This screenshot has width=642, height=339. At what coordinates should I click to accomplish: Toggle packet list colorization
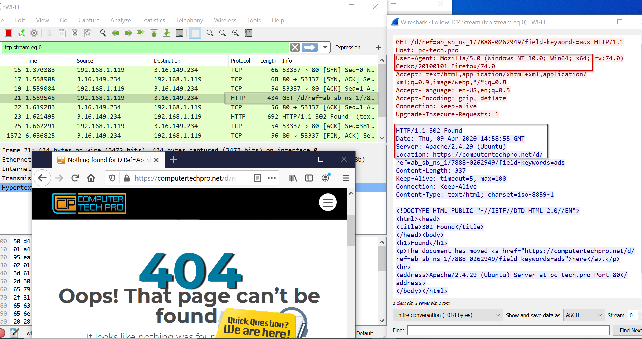195,33
